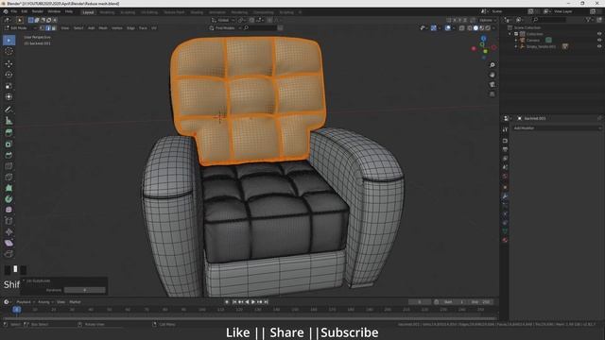
Task: Open the Material properties tab icon
Action: (x=505, y=240)
